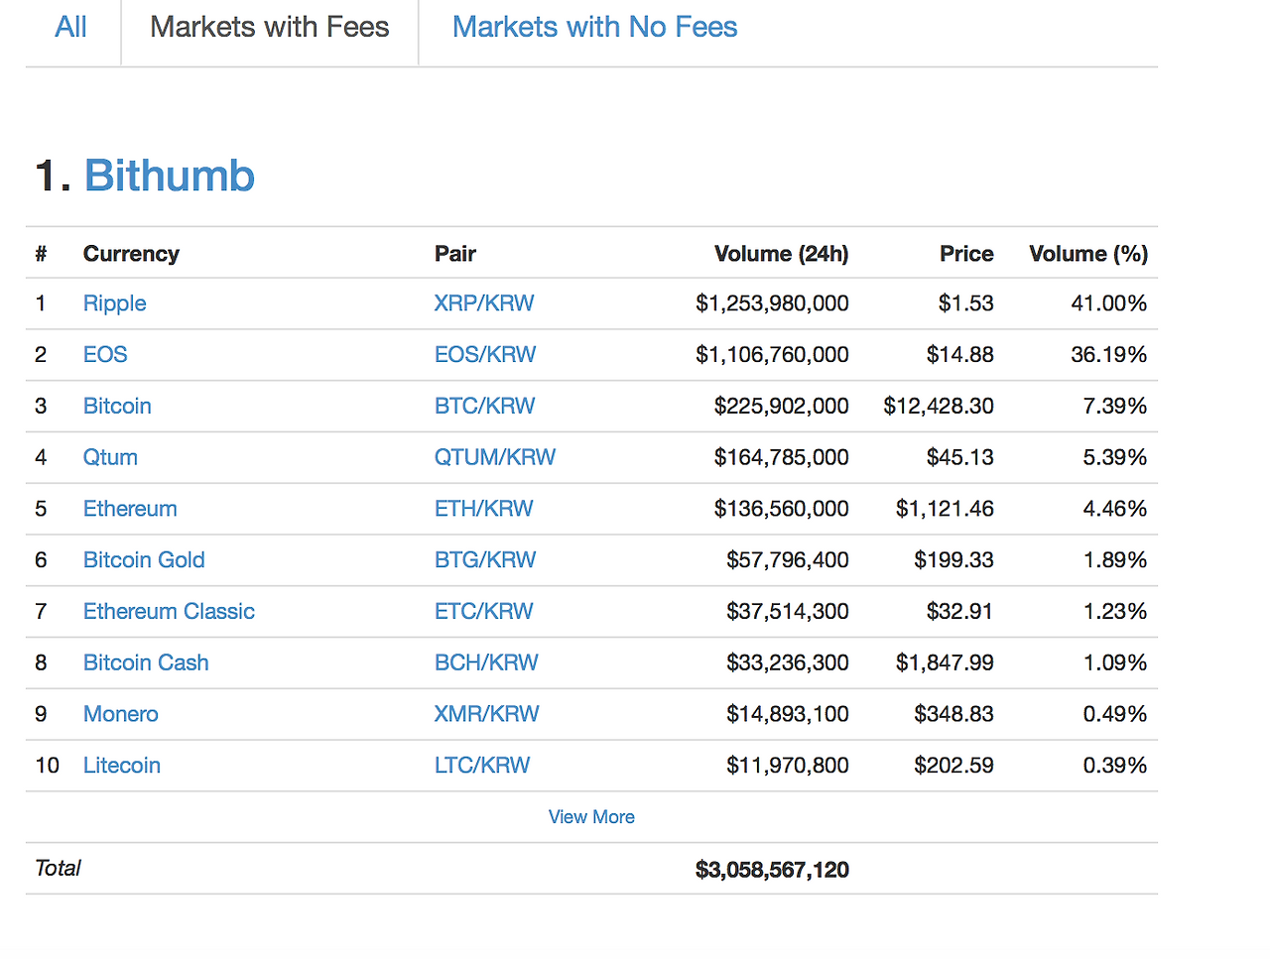Follow the ETC/KRW pair link
Image resolution: width=1270 pixels, height=959 pixels.
484,612
